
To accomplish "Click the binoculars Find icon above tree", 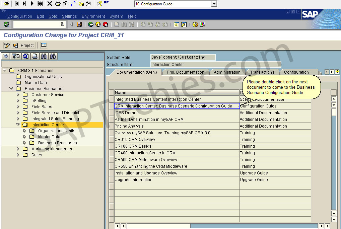I will (44, 56).
